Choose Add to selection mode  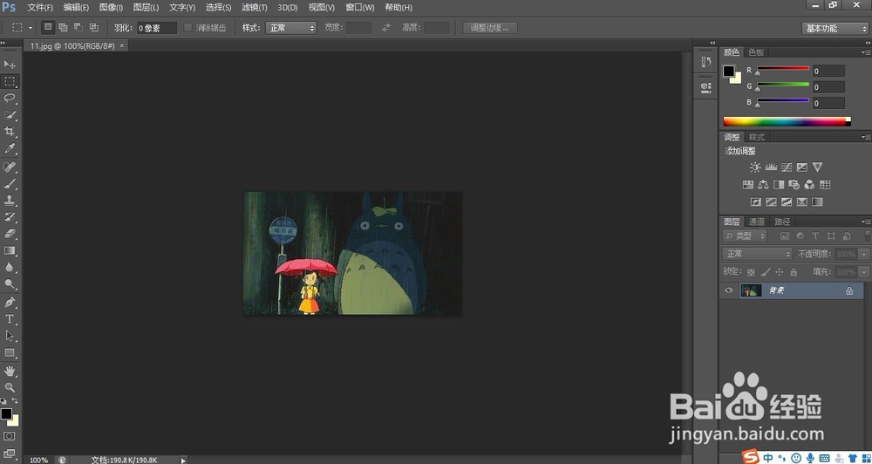coord(64,27)
